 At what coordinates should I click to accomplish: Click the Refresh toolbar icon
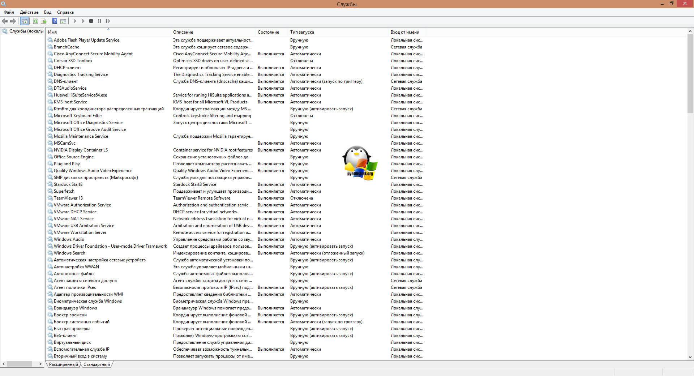pos(35,21)
